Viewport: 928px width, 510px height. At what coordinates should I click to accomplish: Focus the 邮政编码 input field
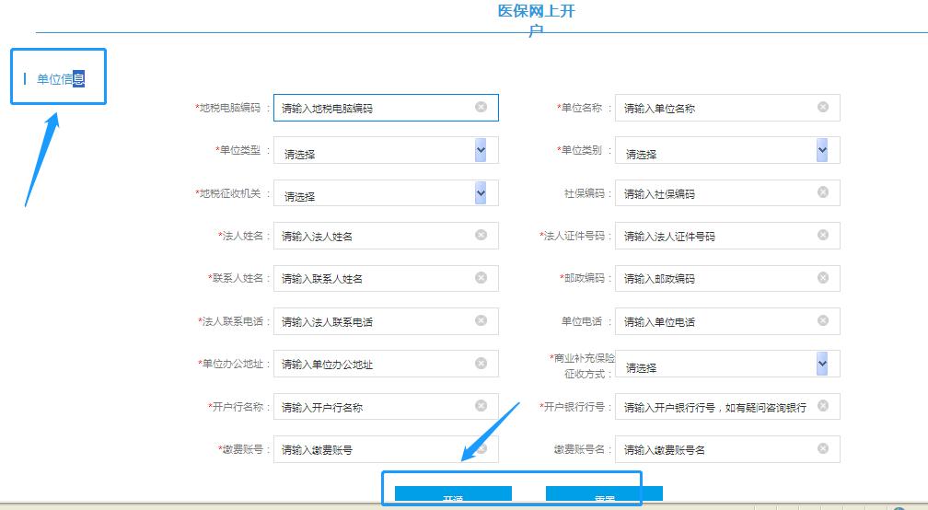(x=727, y=278)
